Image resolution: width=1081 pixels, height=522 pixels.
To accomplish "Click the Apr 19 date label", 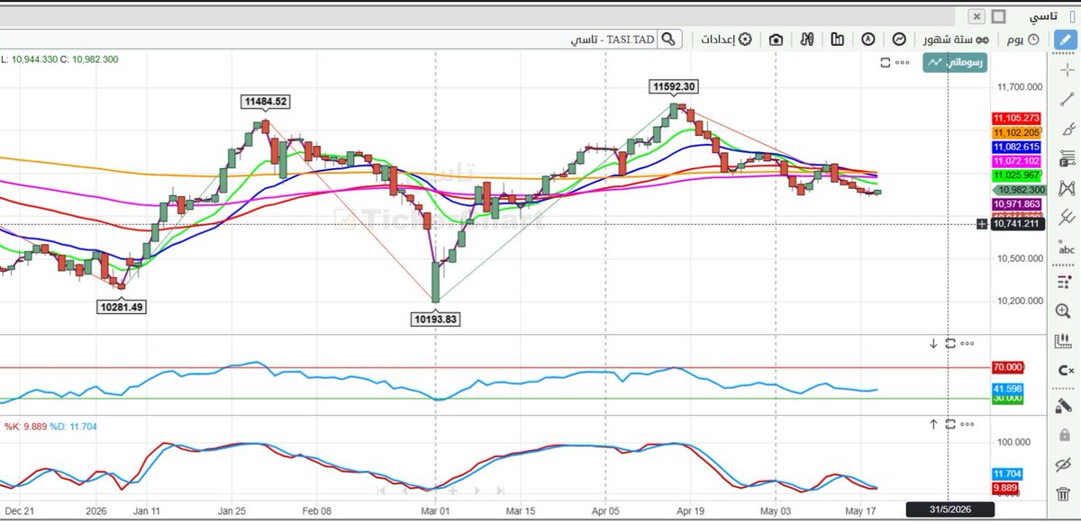I will (691, 509).
